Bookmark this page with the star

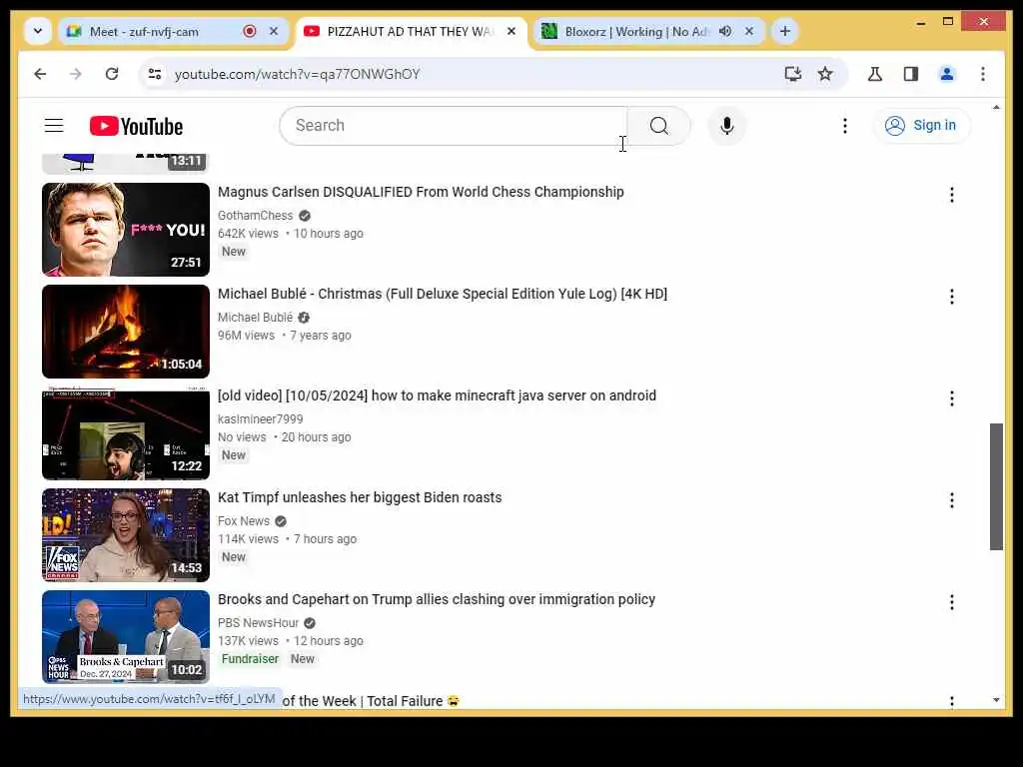click(825, 74)
